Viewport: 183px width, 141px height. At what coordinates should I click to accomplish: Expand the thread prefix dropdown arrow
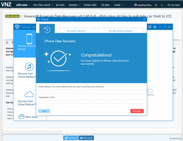point(21,16)
